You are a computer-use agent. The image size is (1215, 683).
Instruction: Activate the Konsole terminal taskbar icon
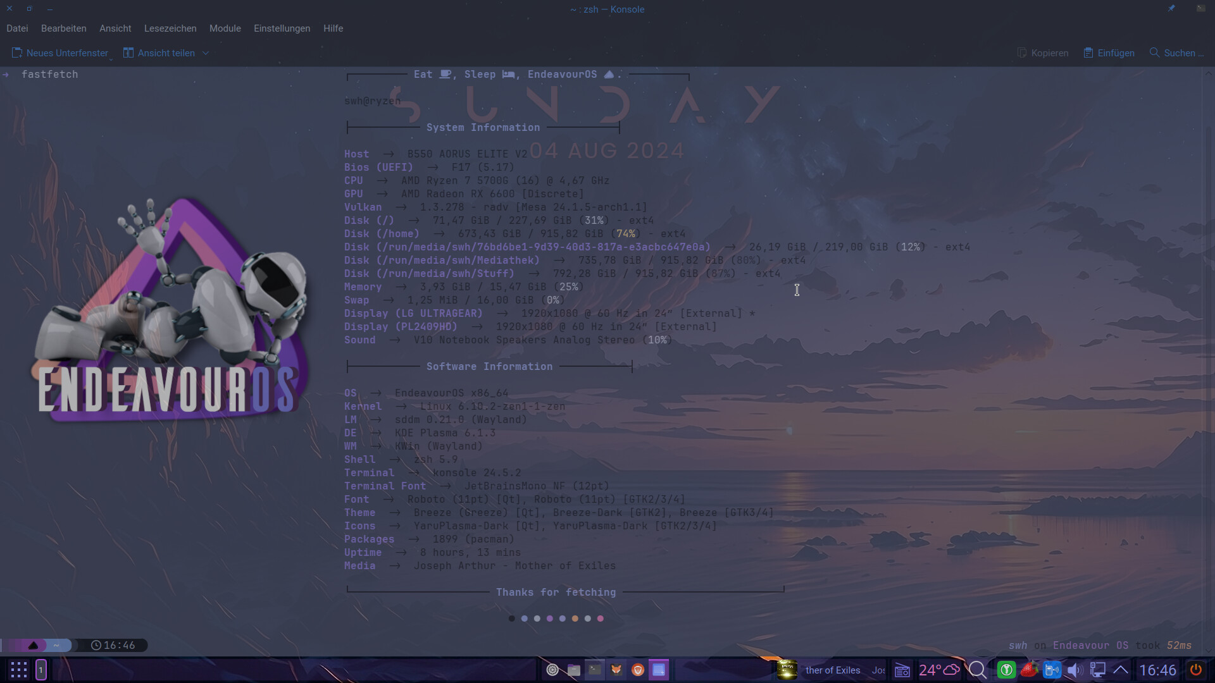coord(595,670)
